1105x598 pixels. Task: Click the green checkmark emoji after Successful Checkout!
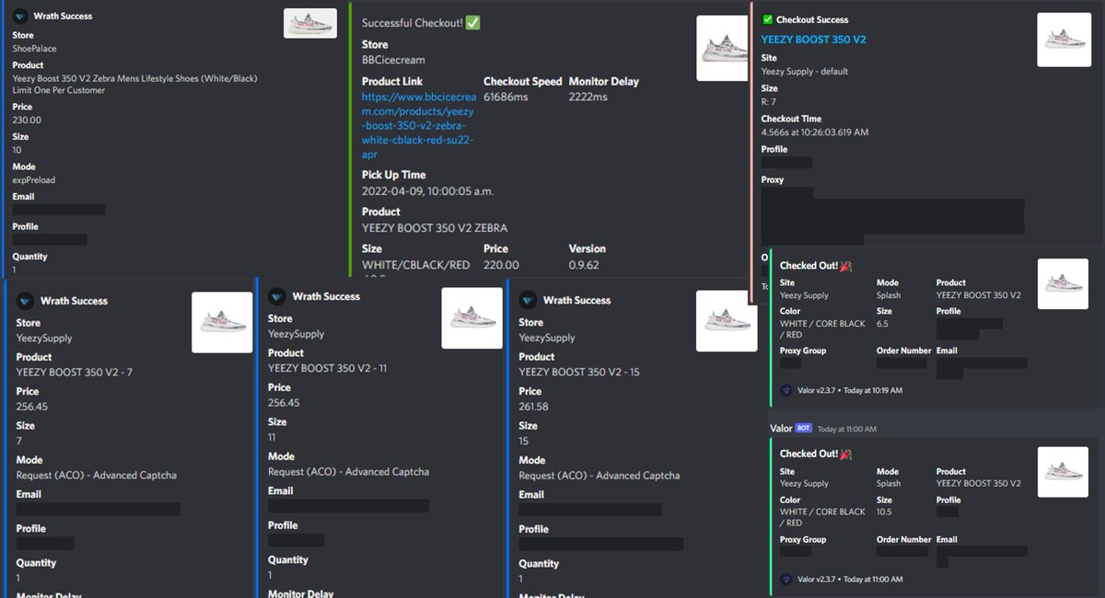pos(473,22)
